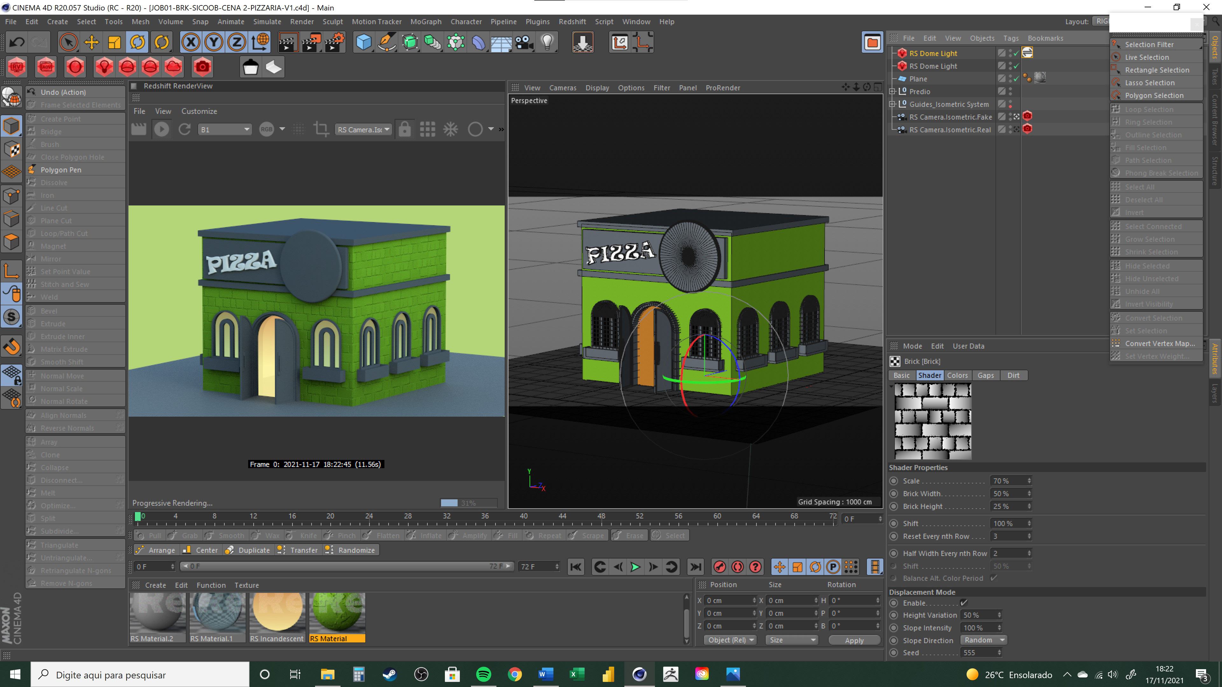Click the Undo arrow icon
Viewport: 1222px width, 687px height.
click(x=17, y=43)
